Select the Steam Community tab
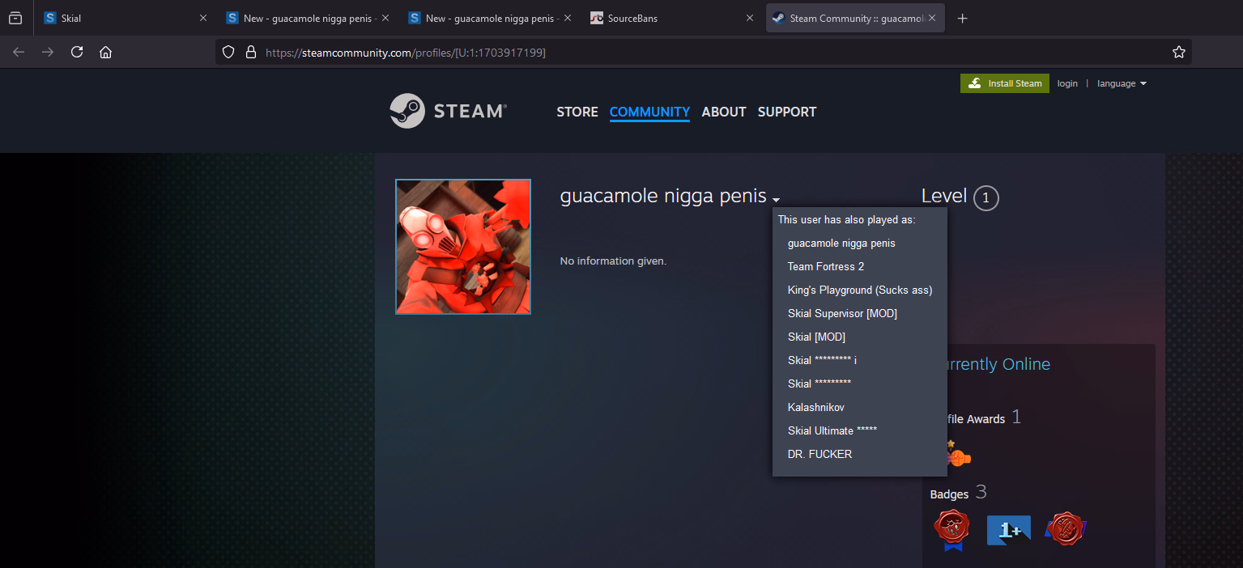 tap(855, 18)
